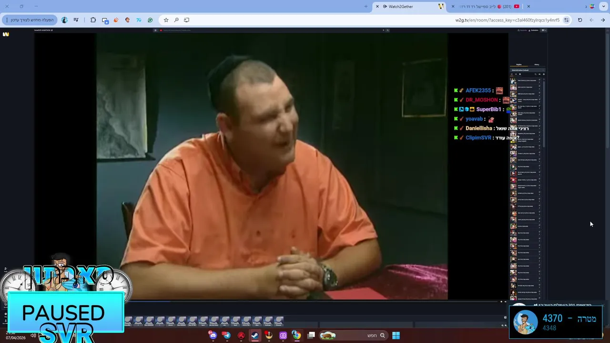Open the media controls (music note) icon
The image size is (610, 343).
pyautogui.click(x=76, y=20)
